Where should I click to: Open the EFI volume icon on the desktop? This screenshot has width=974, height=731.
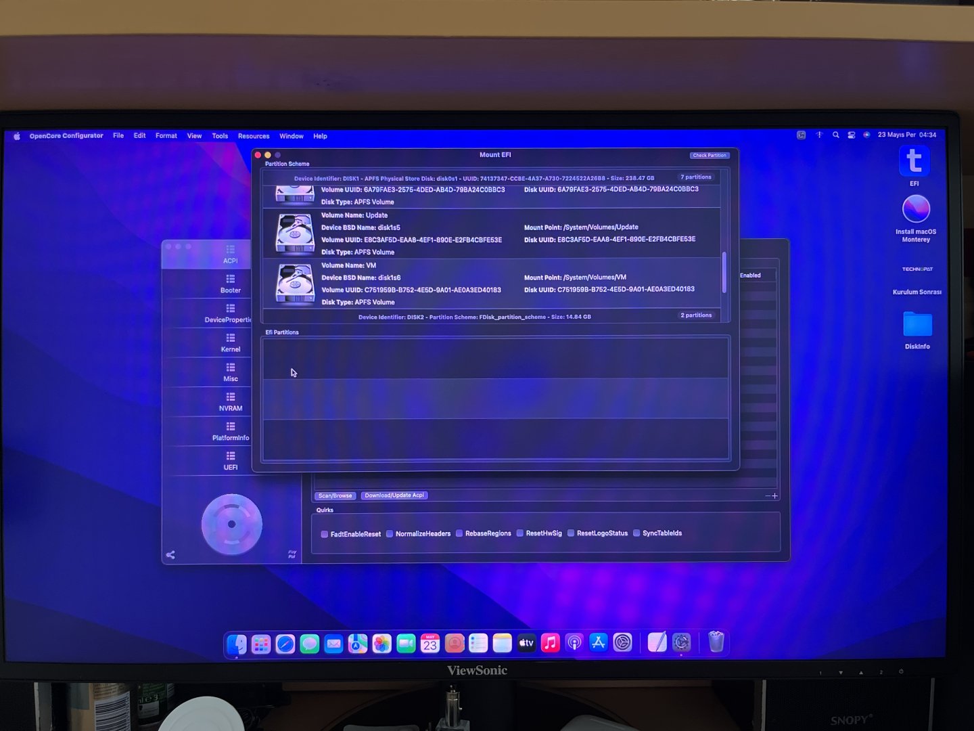pos(914,162)
